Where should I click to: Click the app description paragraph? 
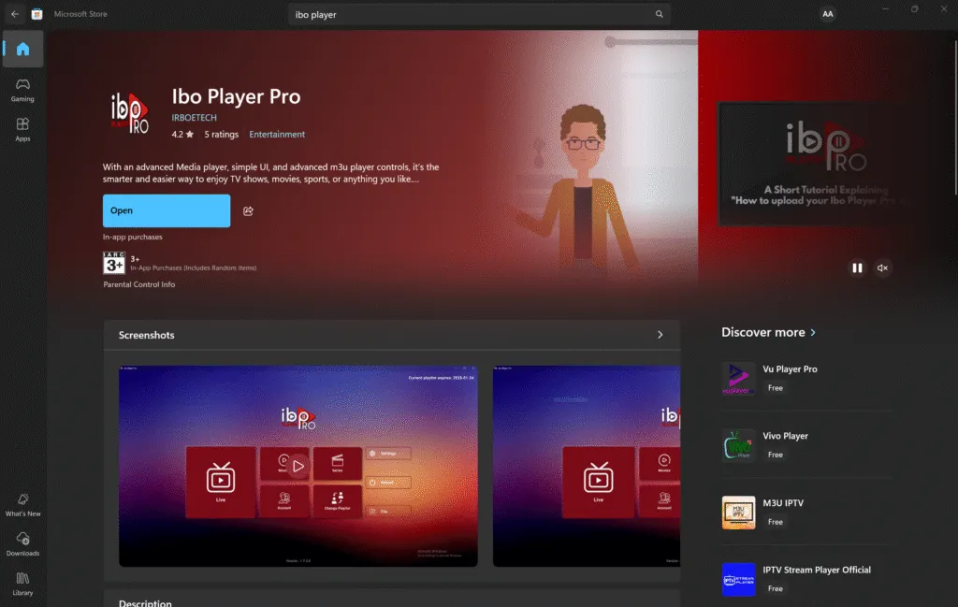(x=270, y=173)
